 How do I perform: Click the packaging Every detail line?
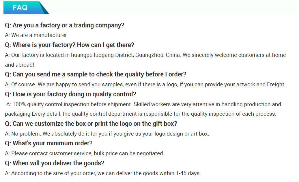tap(141, 114)
